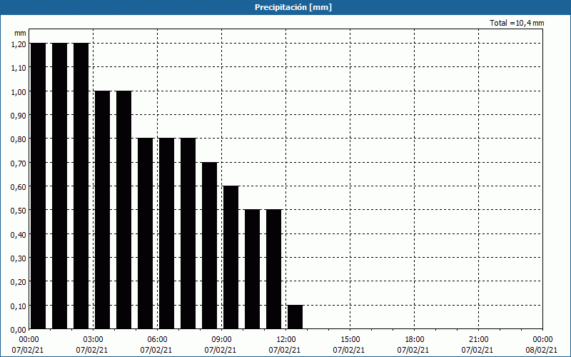571x357 pixels.
Task: Select the 0,50 y-axis value
Action: (19, 210)
